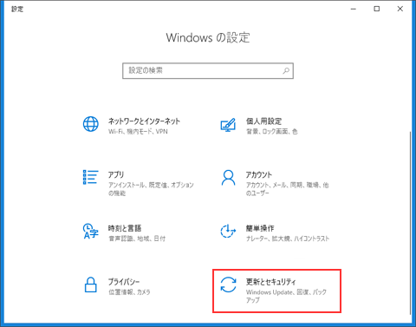Viewport: 416px width, 327px height.
Task: Open ネットワークとインターネット settings
Action: tap(144, 121)
